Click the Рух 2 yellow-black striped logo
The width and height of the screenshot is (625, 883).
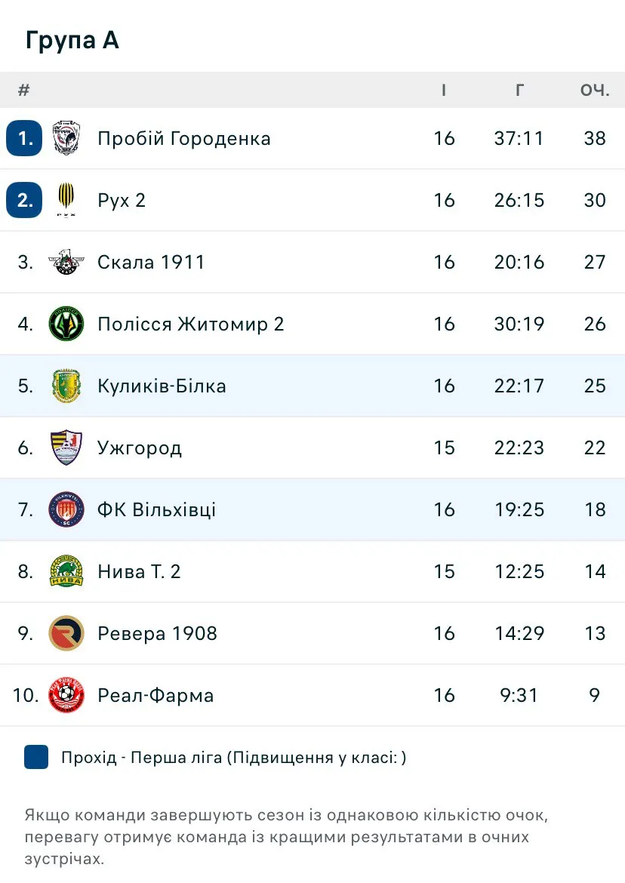tap(66, 200)
